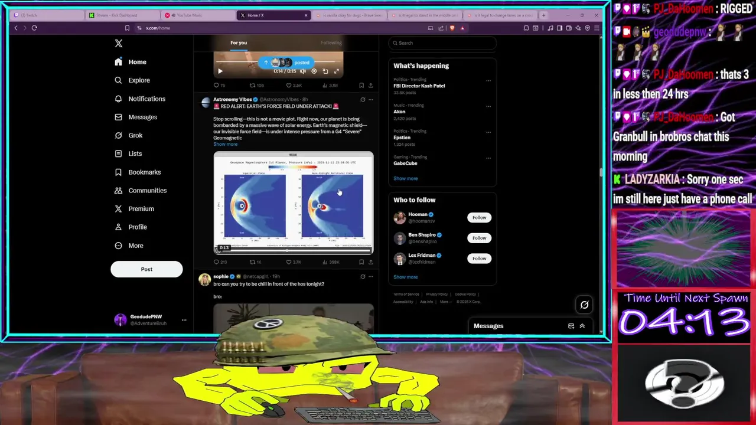Open options for sophie's post
756x425 pixels.
click(x=371, y=276)
